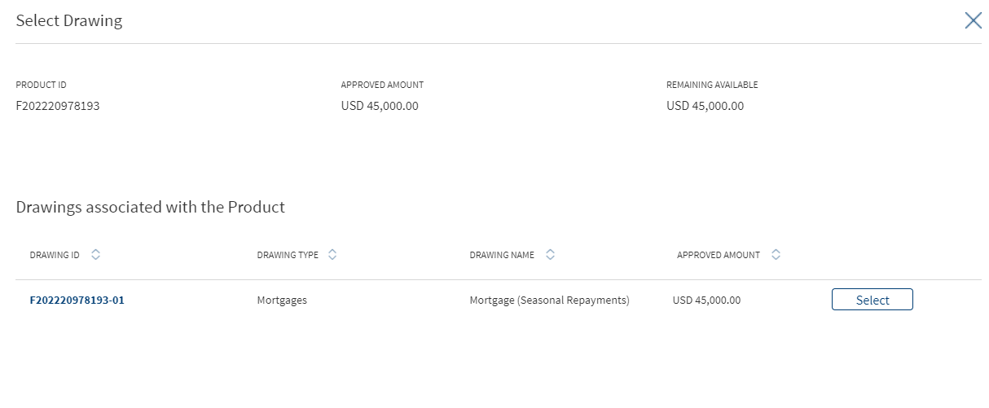
Task: Click sort arrows next to Drawing Name
Action: pos(551,255)
